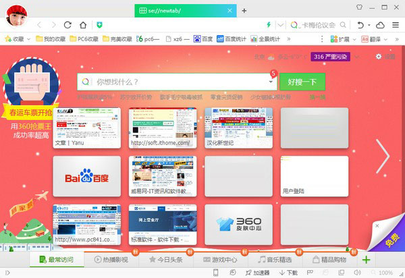The height and width of the screenshot is (278, 405).
Task: Open the cloud sync icon
Action: (x=380, y=25)
